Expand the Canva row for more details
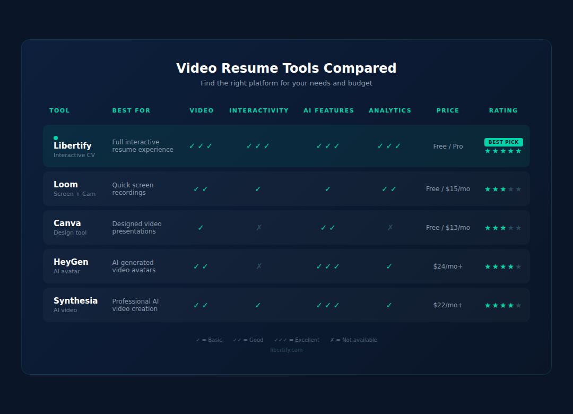The image size is (573, 414). 286,227
